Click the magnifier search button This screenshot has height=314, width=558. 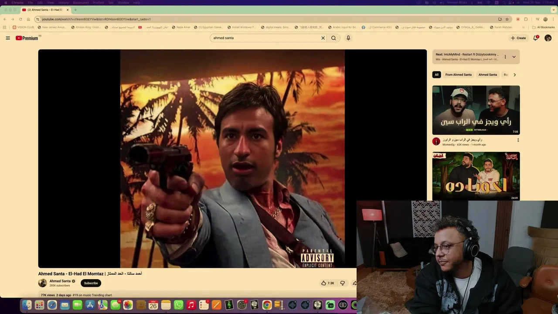[x=333, y=38]
